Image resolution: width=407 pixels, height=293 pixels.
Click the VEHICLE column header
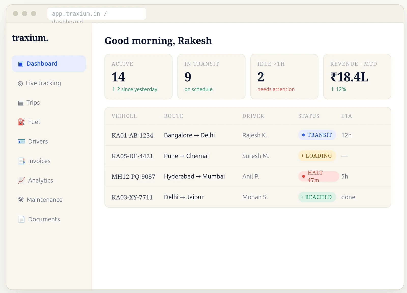click(124, 116)
